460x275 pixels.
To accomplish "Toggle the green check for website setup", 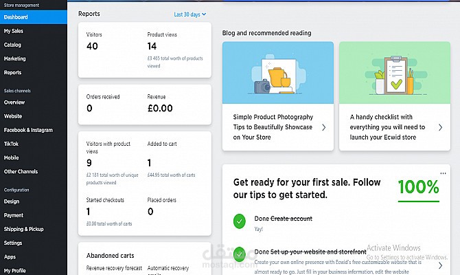I will (x=239, y=252).
